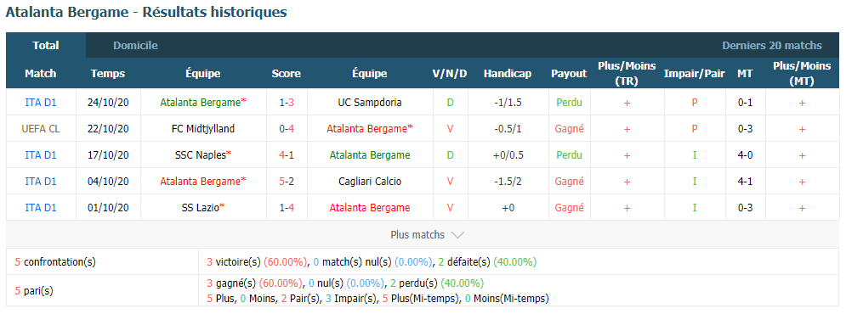Open the Derniers 20 matchs selector

click(771, 46)
